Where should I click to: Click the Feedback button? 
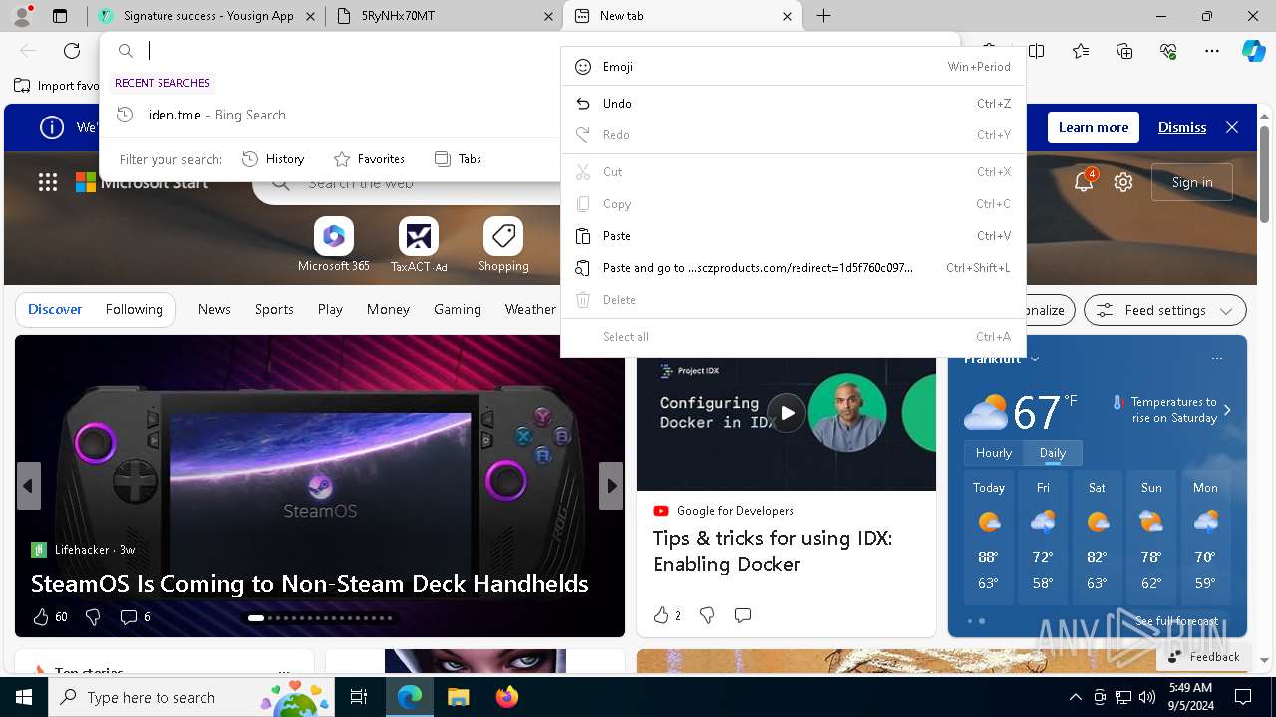click(x=1203, y=657)
